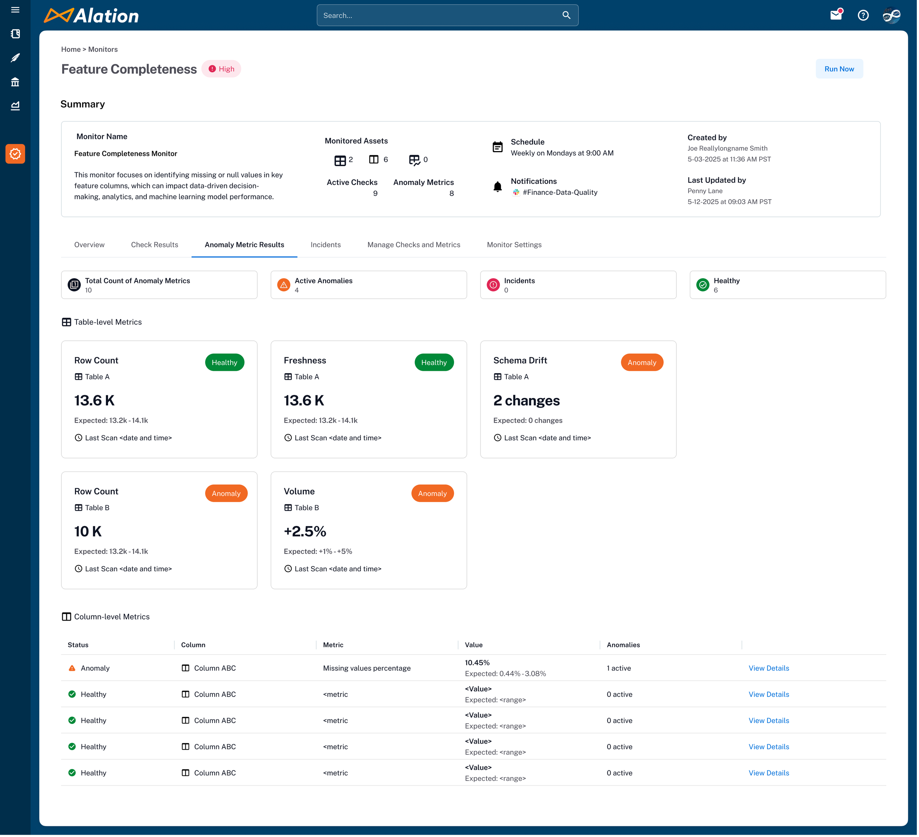Open the Incidents tab
919x837 pixels.
pos(325,245)
